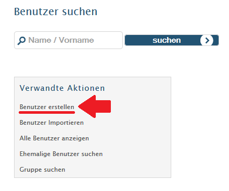Go to Ehemalige Benutzer suchen

click(x=61, y=154)
